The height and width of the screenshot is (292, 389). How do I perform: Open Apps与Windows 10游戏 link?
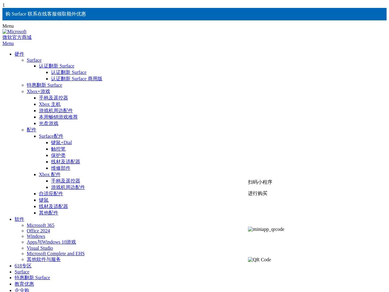pos(51,242)
